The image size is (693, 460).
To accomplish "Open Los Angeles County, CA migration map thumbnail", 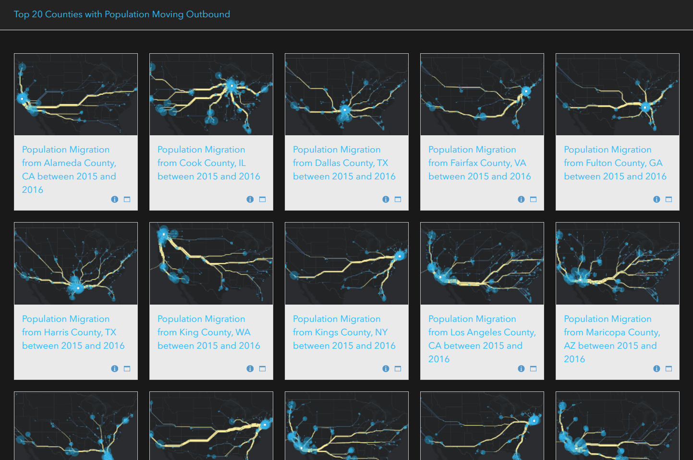I will 482,264.
